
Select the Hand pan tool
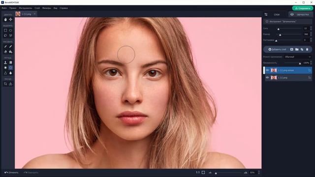click(x=5, y=20)
